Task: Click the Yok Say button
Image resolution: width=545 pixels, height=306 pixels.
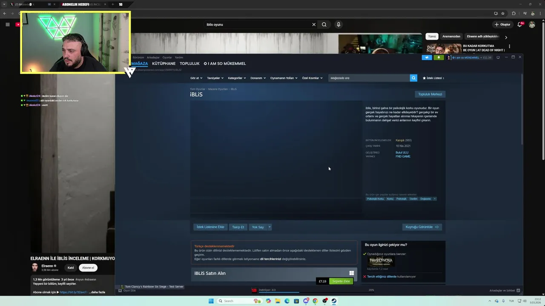Action: point(258,227)
